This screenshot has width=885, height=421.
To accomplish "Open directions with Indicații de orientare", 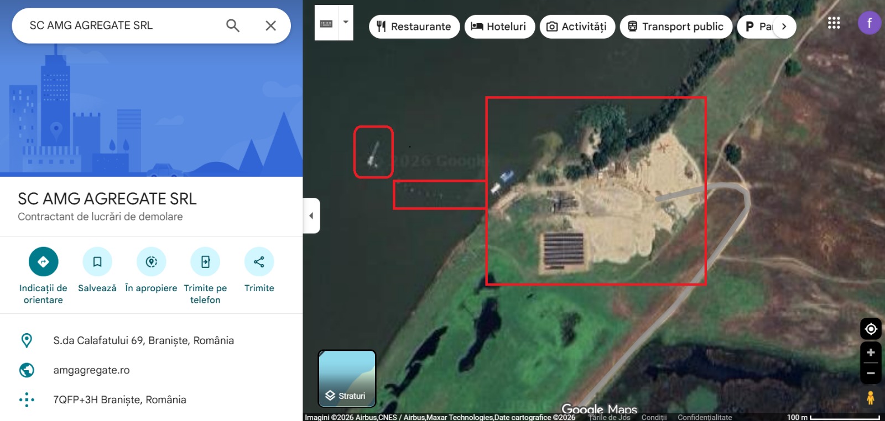I will (43, 262).
